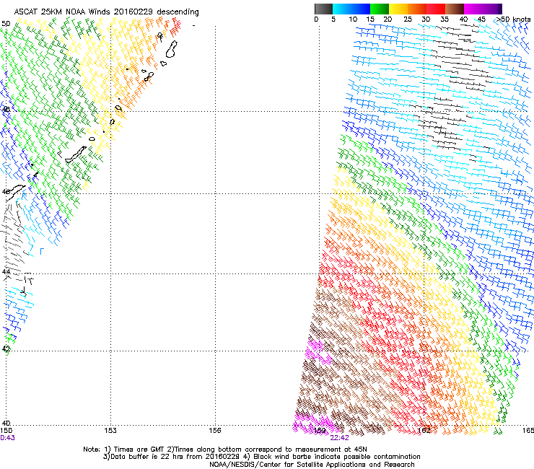Screen dimensions: 534x469
Task: Click the "0" label under the color scale
Action: click(x=316, y=19)
